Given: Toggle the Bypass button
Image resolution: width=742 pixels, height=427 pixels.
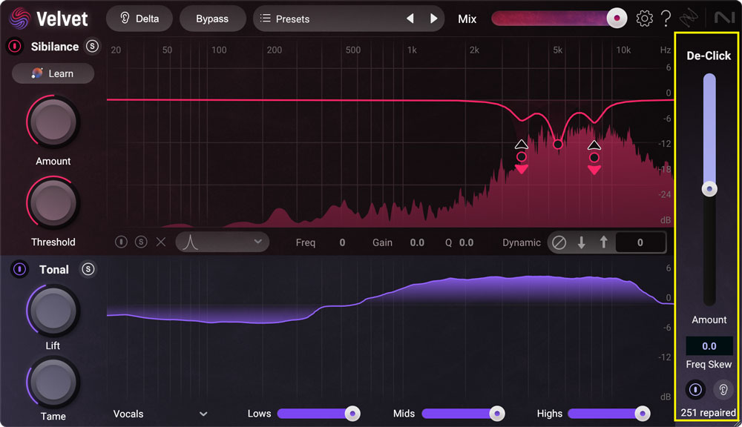Looking at the screenshot, I should 212,19.
